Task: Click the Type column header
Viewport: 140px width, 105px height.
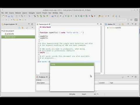Action: coord(111,83)
